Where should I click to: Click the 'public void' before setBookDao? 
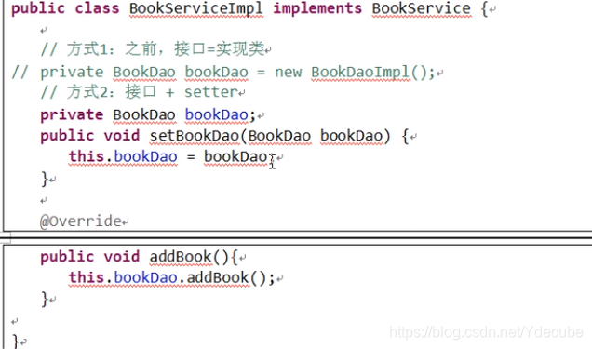[x=90, y=136]
